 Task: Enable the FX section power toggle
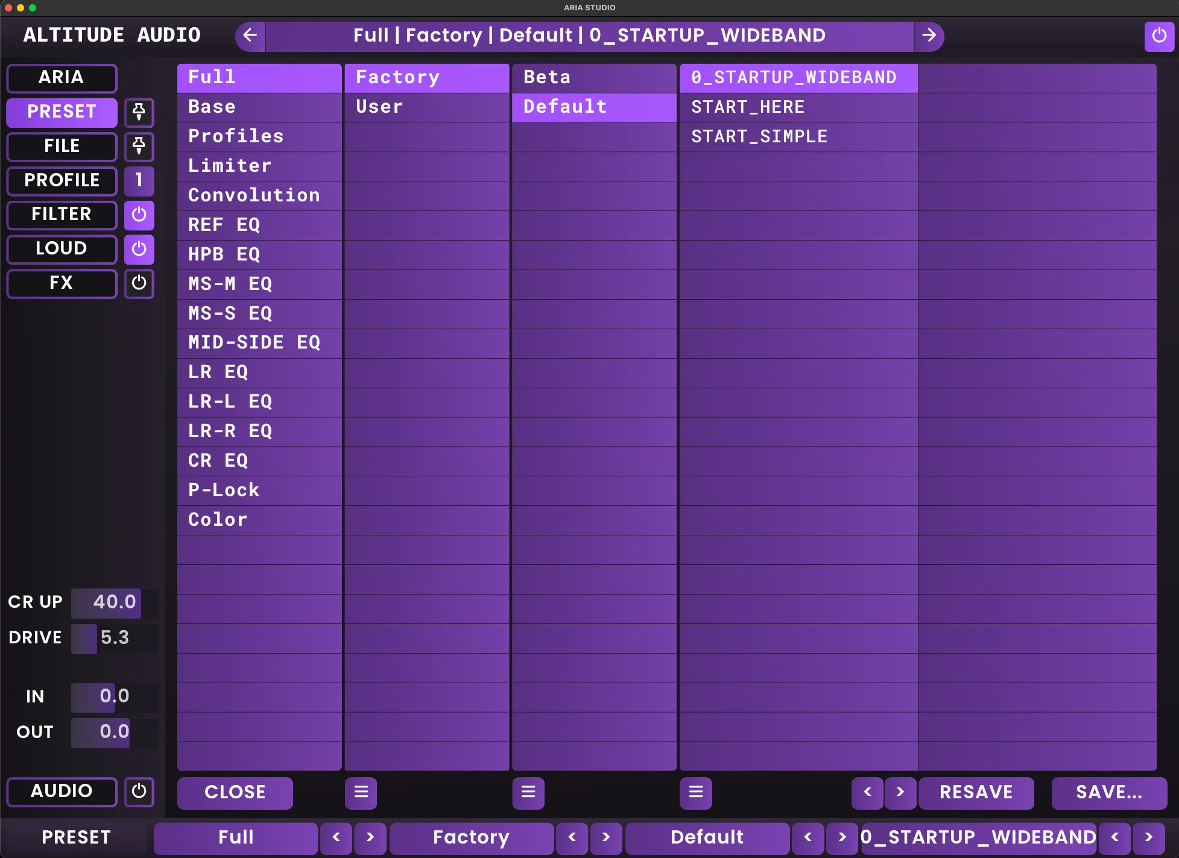coord(139,283)
